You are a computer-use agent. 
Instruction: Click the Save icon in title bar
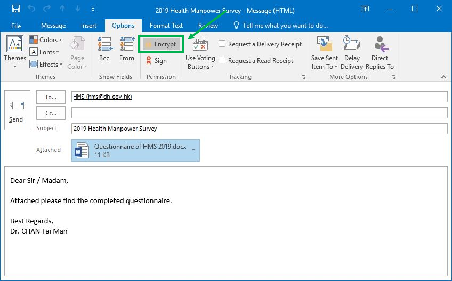click(x=15, y=9)
